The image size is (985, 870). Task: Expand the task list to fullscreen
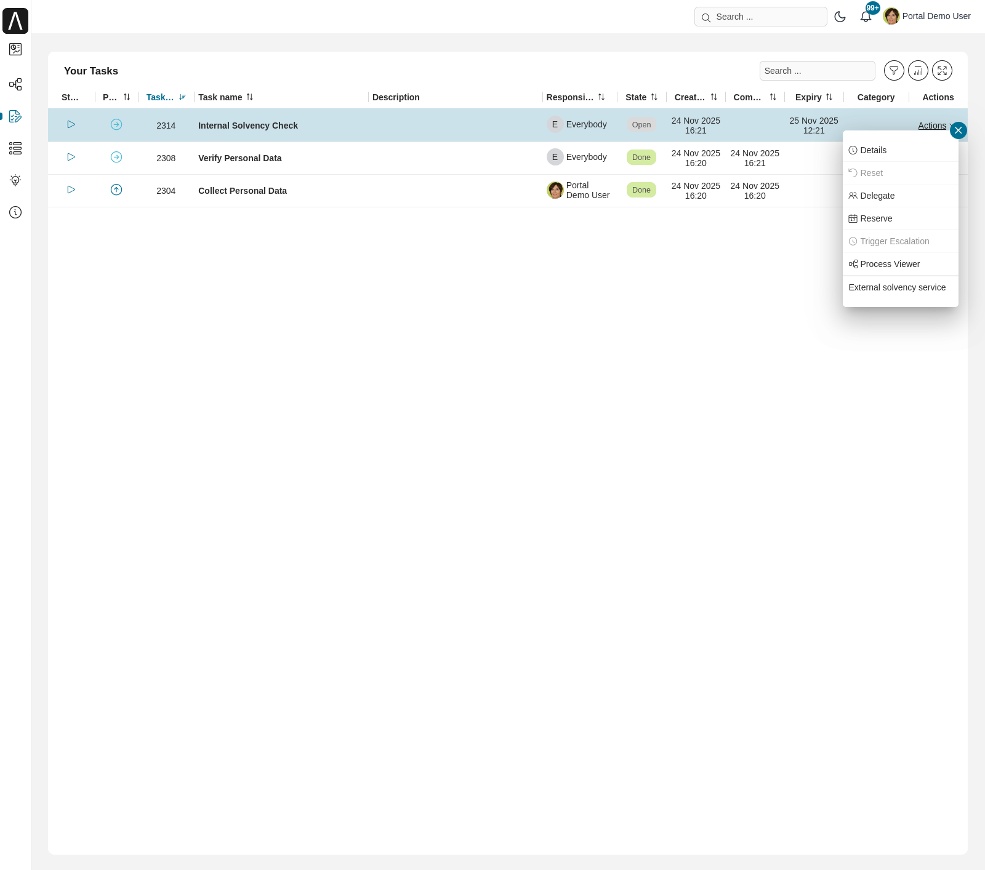tap(942, 70)
